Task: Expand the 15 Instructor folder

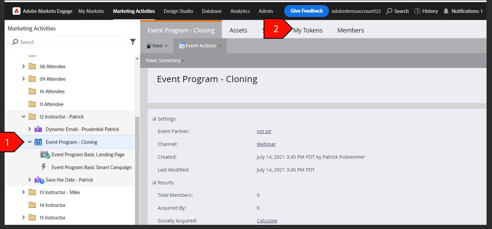Action: click(x=23, y=217)
